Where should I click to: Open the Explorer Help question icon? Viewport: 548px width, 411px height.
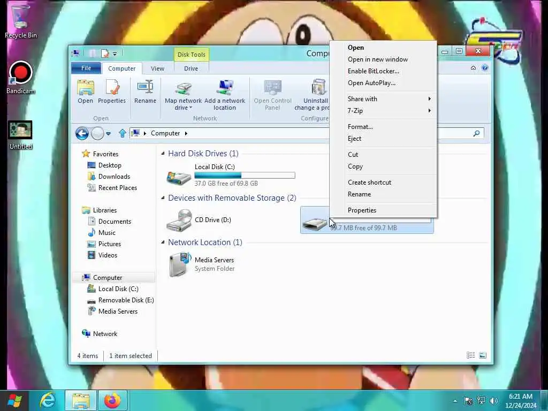(x=485, y=68)
